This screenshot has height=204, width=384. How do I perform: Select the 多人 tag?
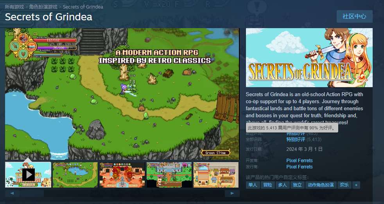pos(282,185)
